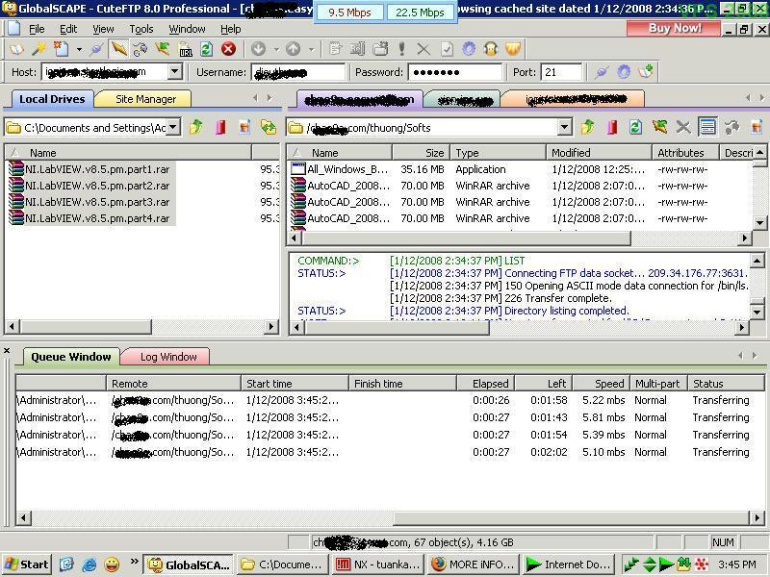Click the yellow Disconnect arrow icon
The image size is (770, 577).
[118, 49]
